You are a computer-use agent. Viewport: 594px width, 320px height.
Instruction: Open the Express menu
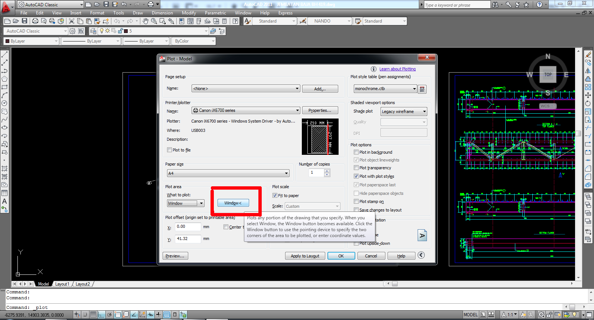[285, 13]
